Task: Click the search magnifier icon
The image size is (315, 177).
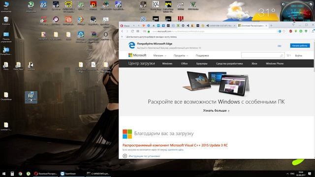Action: [x=282, y=56]
